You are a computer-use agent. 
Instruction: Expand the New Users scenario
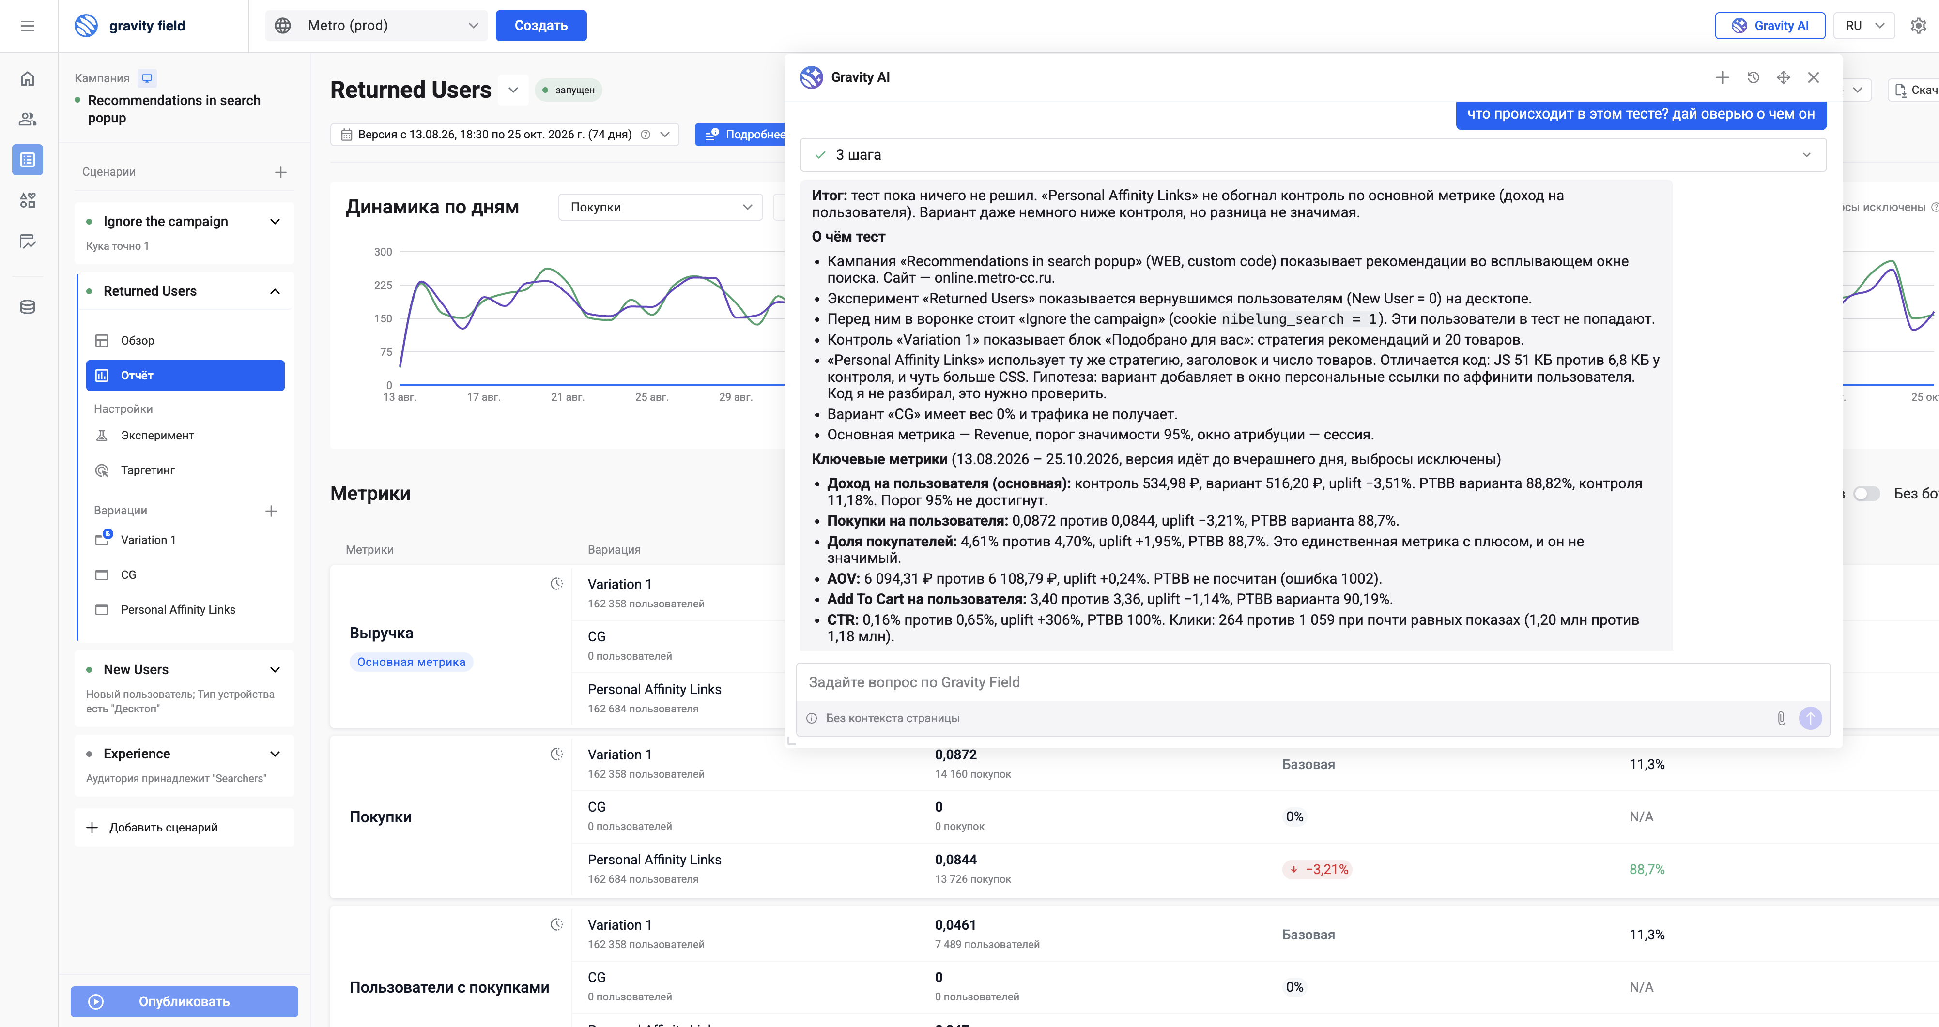tap(275, 670)
